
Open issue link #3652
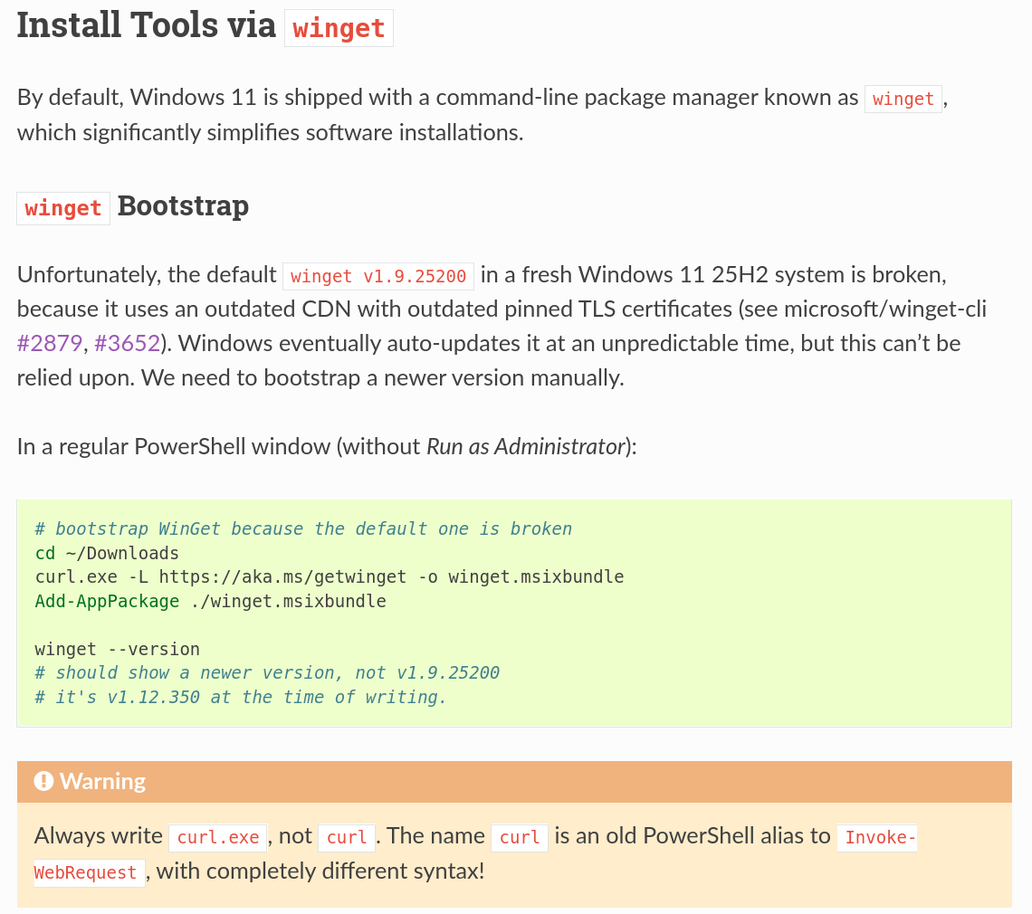[x=128, y=344]
